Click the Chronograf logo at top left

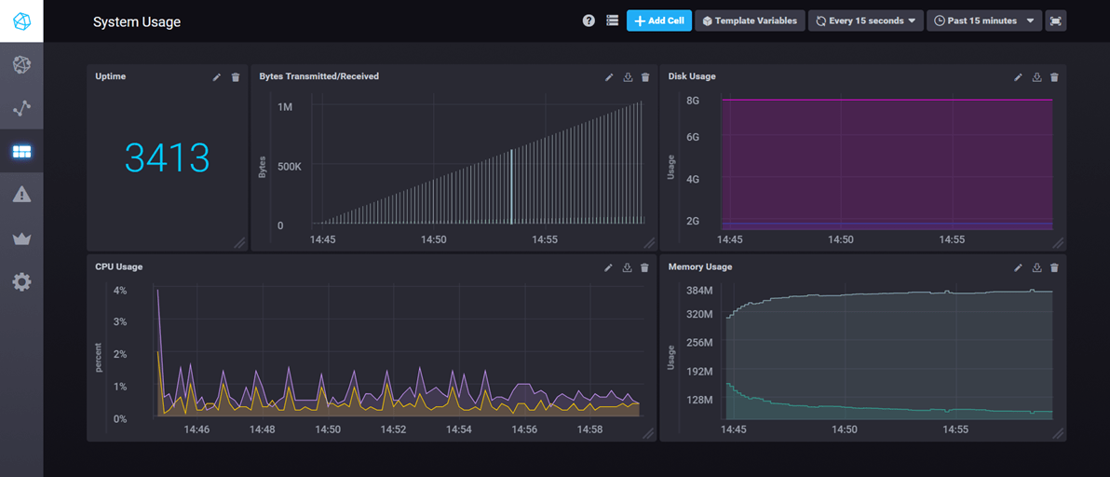21,20
